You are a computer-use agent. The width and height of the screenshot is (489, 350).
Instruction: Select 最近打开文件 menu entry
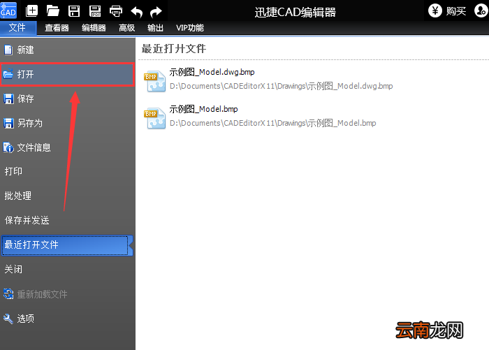click(x=67, y=245)
